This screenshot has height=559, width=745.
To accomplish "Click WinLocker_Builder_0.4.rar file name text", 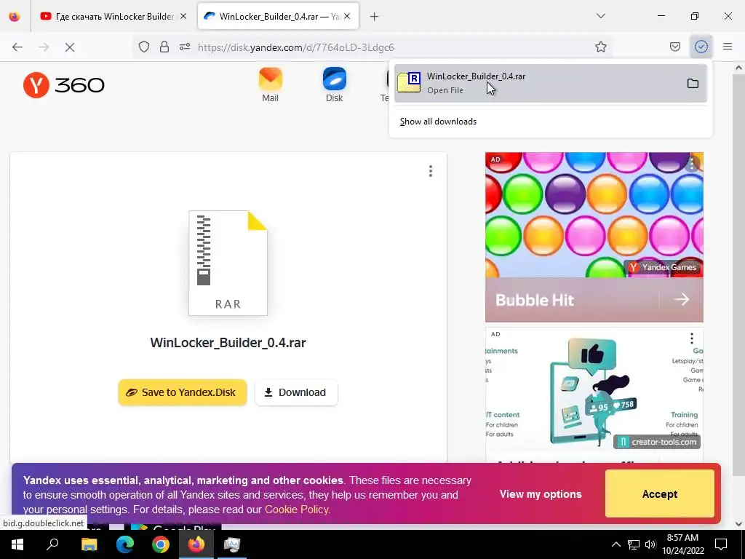I will click(228, 343).
